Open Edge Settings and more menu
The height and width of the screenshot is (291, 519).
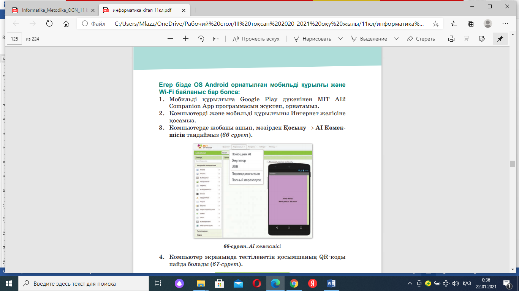505,23
